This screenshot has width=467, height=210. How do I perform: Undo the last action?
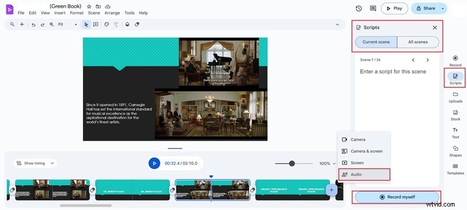coord(33,24)
